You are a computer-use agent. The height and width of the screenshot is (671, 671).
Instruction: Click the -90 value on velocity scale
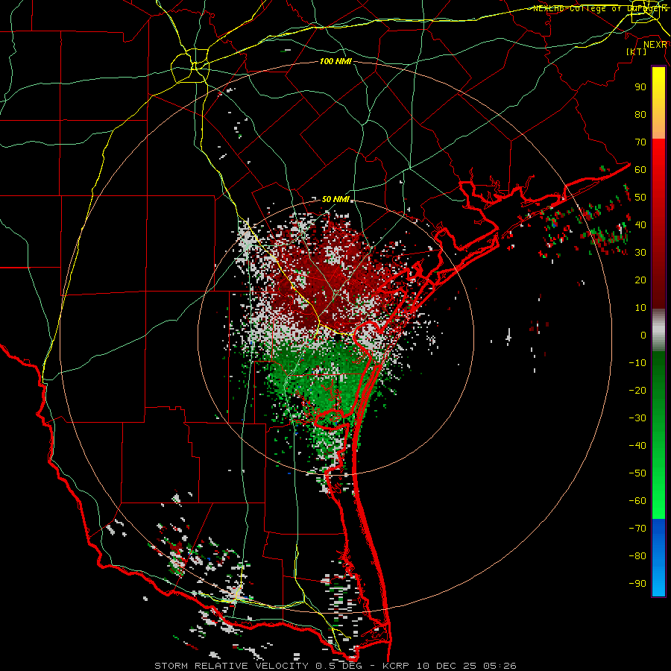tap(637, 584)
